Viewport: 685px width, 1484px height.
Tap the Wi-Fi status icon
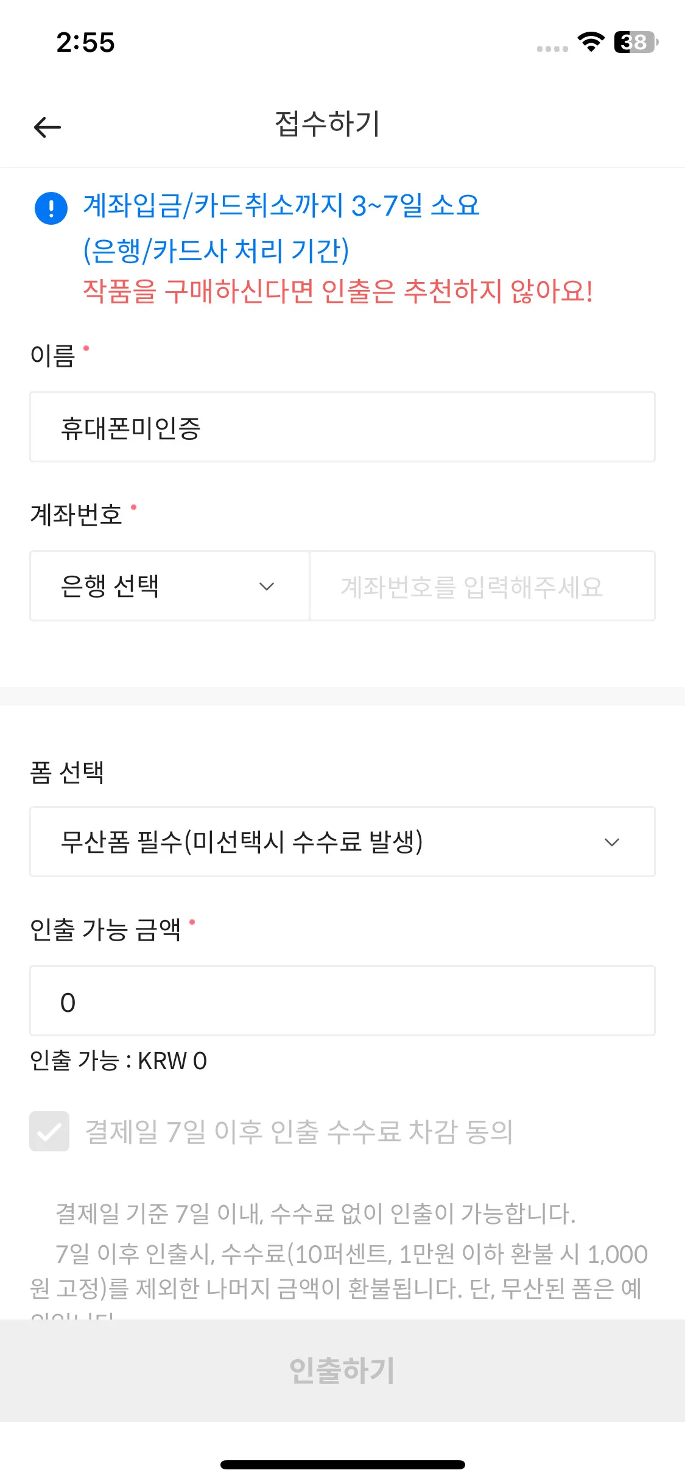tap(591, 42)
